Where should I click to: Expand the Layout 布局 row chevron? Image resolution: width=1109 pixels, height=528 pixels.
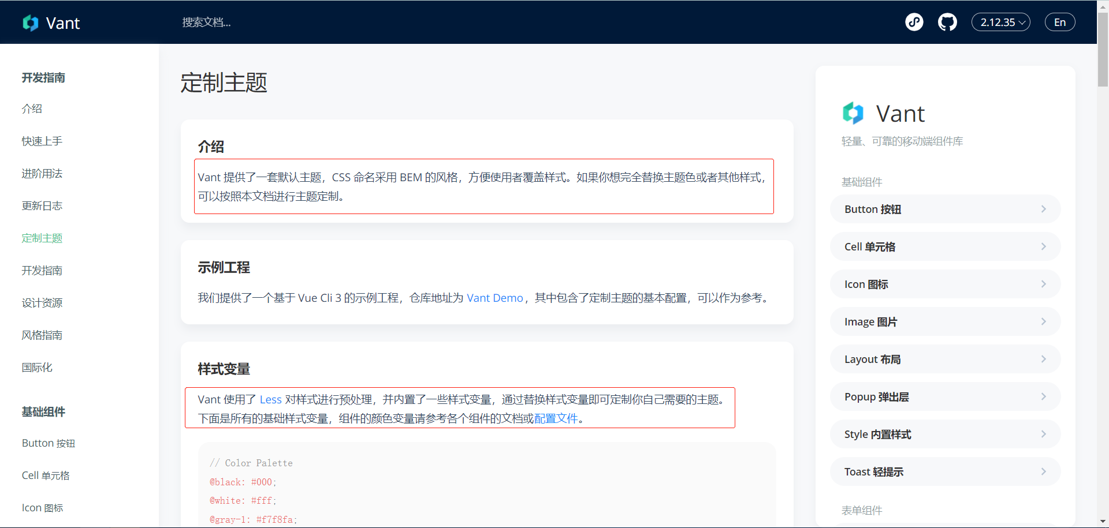coord(1044,359)
